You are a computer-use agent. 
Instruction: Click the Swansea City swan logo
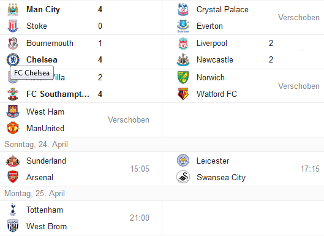click(183, 177)
